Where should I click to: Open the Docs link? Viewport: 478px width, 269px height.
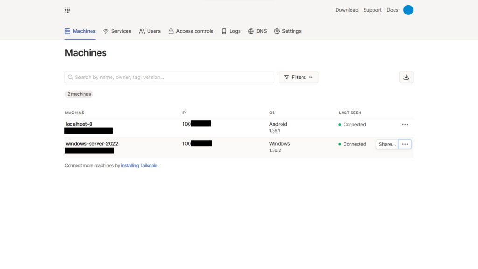point(392,10)
